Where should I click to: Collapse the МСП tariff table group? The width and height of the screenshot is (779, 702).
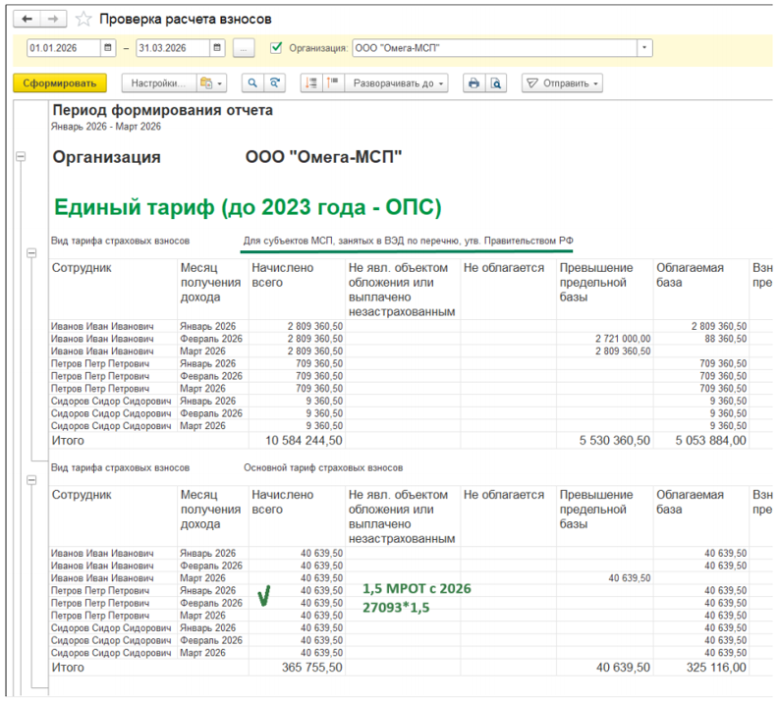(x=29, y=252)
